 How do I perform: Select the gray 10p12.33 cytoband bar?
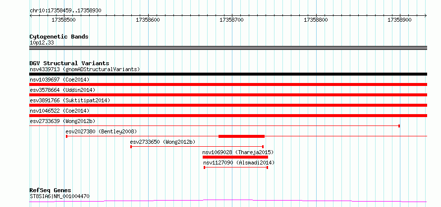coord(228,48)
